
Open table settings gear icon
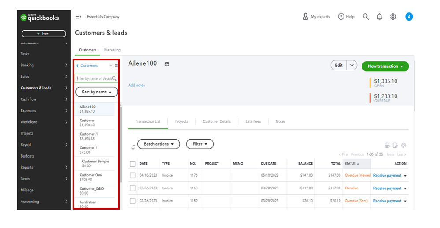click(x=403, y=145)
